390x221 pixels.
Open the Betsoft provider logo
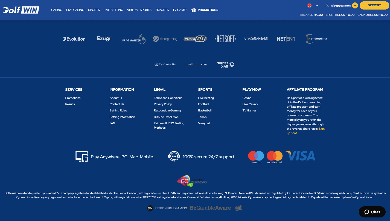225,39
